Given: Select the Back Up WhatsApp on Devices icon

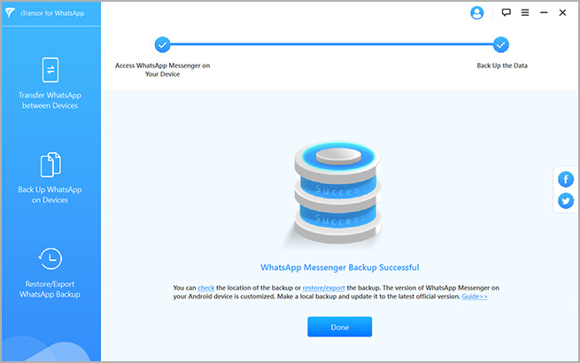Looking at the screenshot, I should (x=50, y=166).
